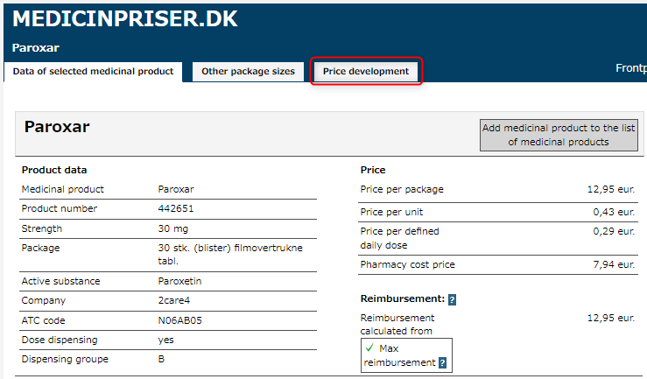Viewport: 647px width, 379px height.
Task: Click the help icon beside Reimbursement heading
Action: (x=452, y=299)
